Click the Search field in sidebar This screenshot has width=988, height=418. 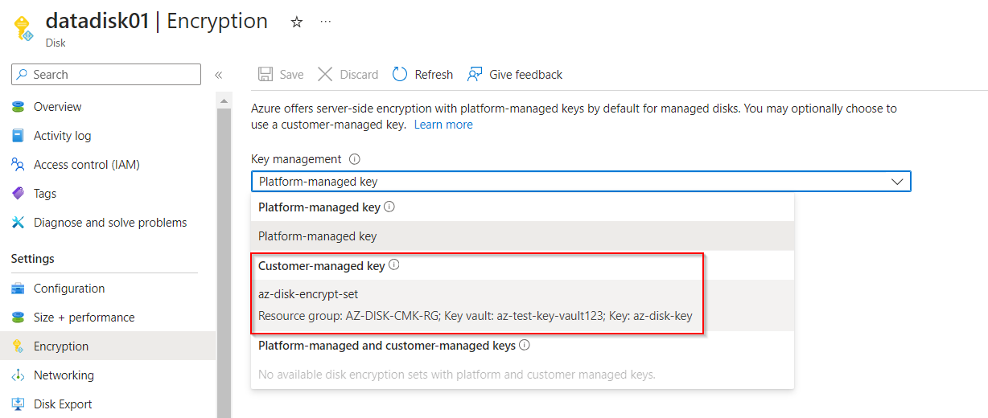tap(106, 75)
